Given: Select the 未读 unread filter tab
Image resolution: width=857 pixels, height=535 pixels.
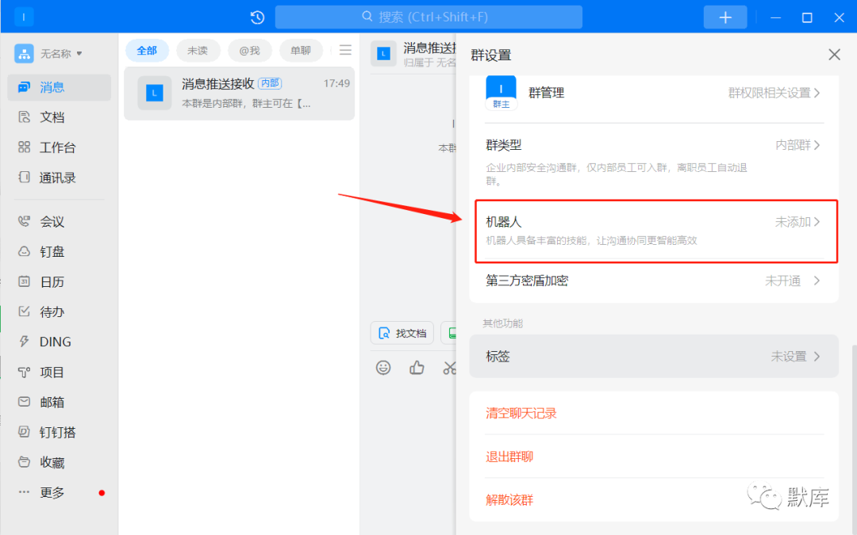Looking at the screenshot, I should point(198,51).
